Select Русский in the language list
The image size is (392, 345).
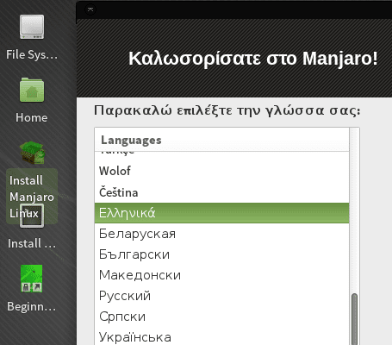click(x=221, y=296)
